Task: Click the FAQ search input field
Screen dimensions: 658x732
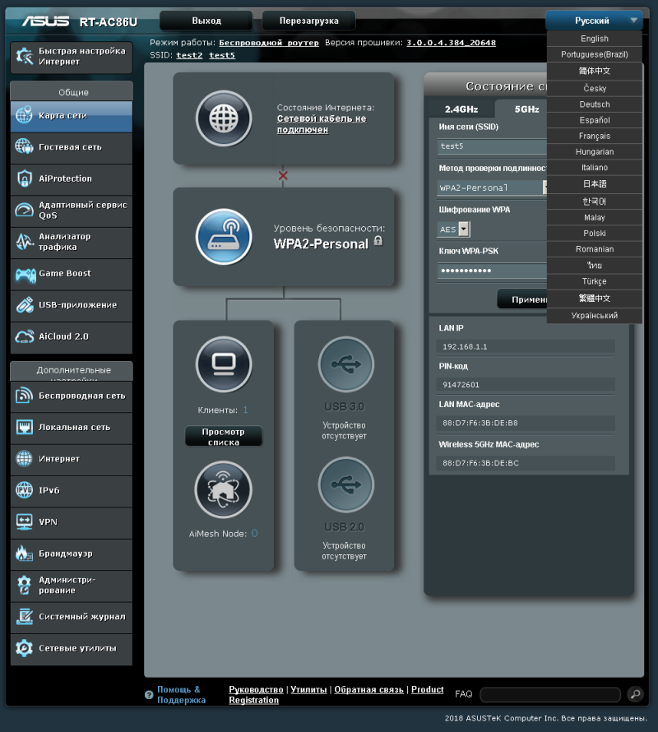Action: tap(550, 695)
